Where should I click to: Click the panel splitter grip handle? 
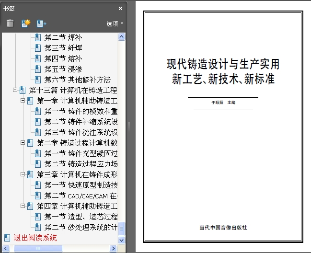pos(129,127)
